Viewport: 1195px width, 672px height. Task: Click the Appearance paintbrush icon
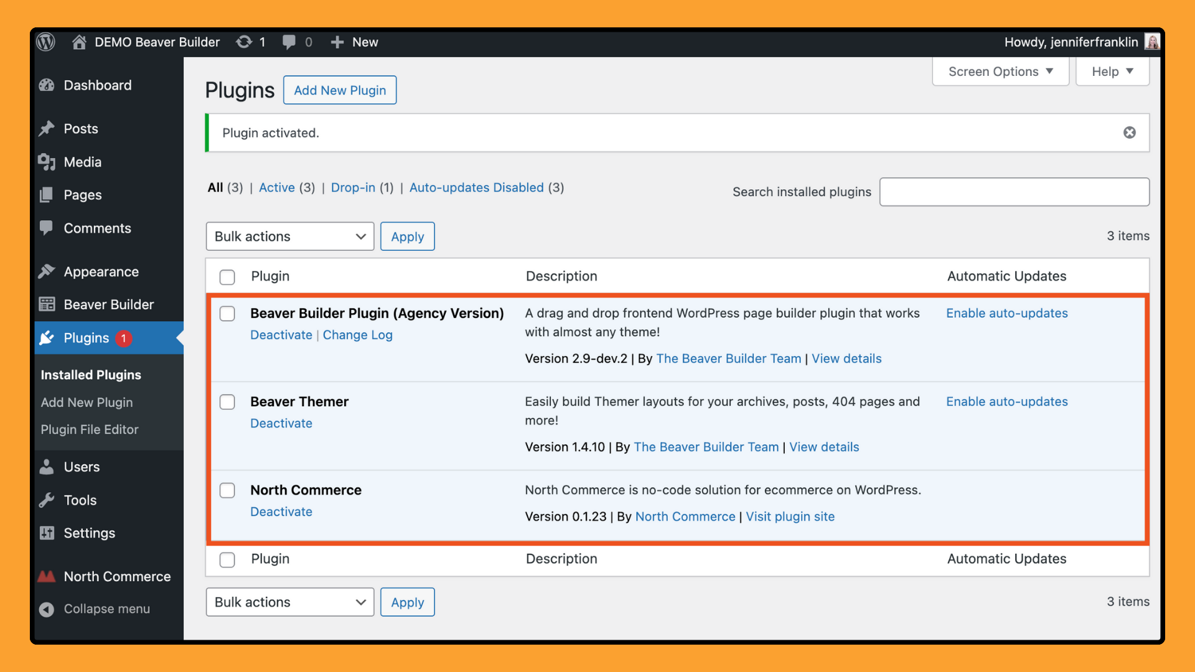[x=47, y=271]
